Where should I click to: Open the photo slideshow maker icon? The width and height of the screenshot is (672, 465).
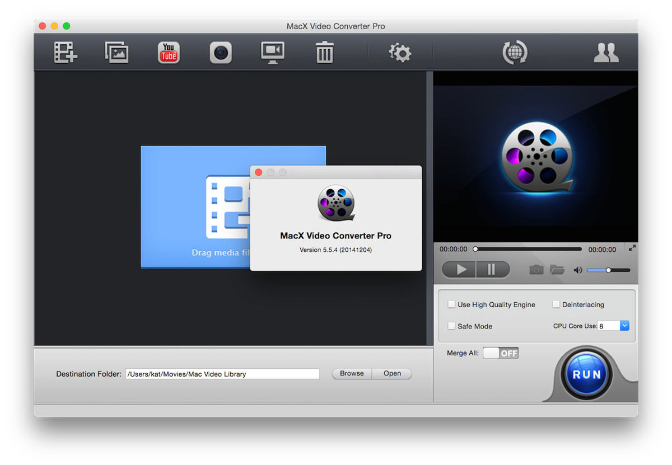pos(116,53)
